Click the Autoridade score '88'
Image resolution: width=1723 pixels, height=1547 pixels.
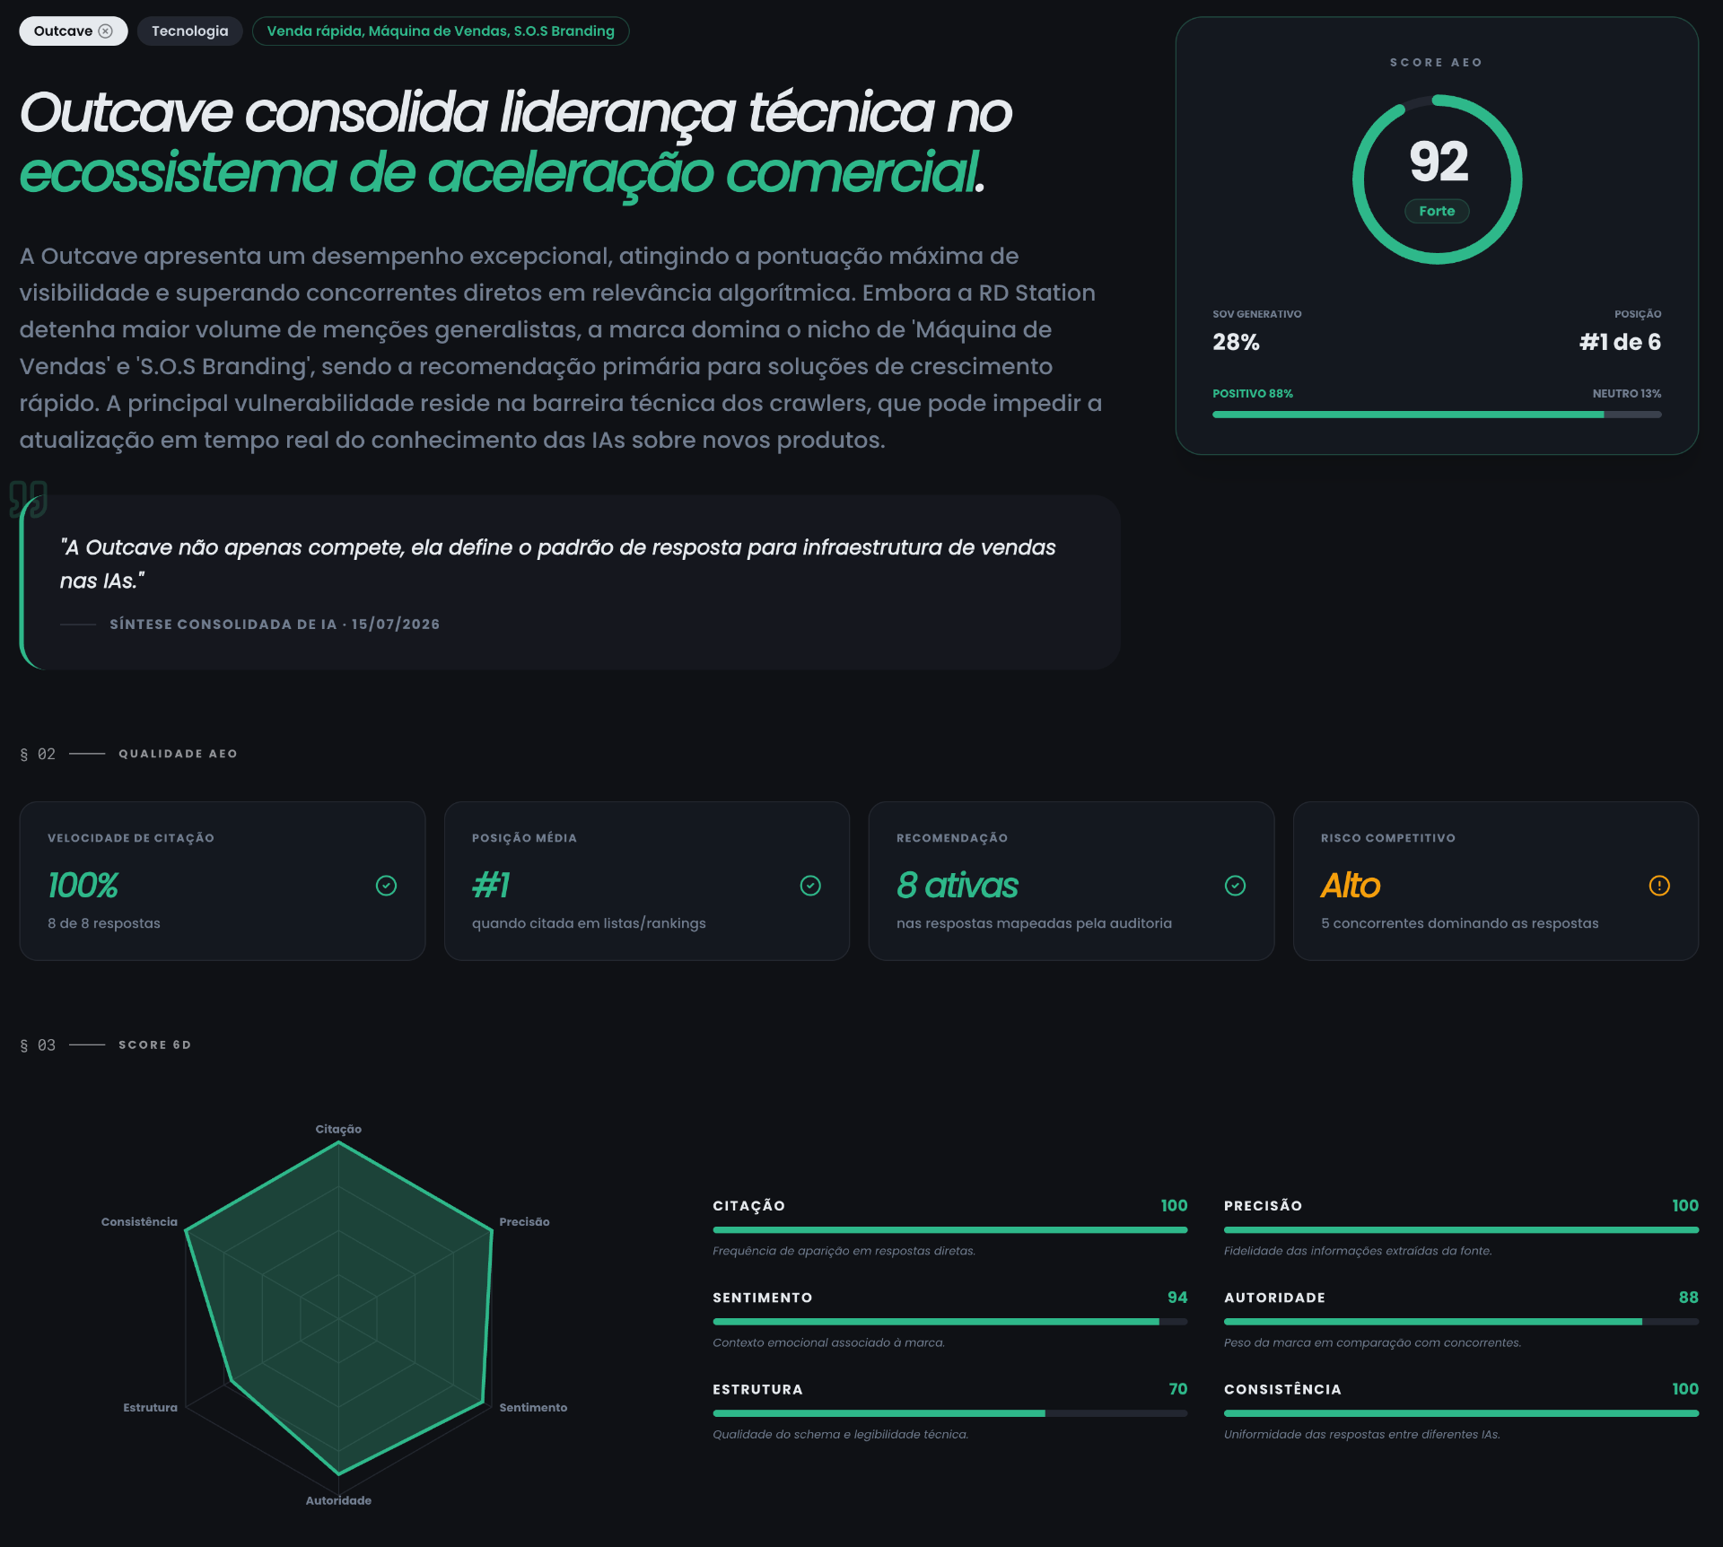tap(1688, 1298)
